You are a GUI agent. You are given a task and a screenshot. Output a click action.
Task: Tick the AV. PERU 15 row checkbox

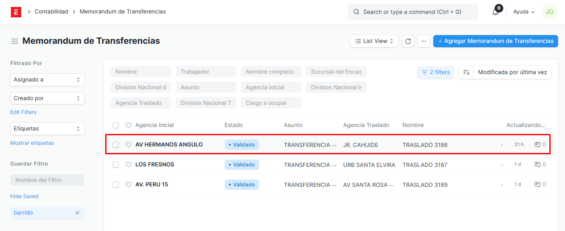[x=116, y=185]
